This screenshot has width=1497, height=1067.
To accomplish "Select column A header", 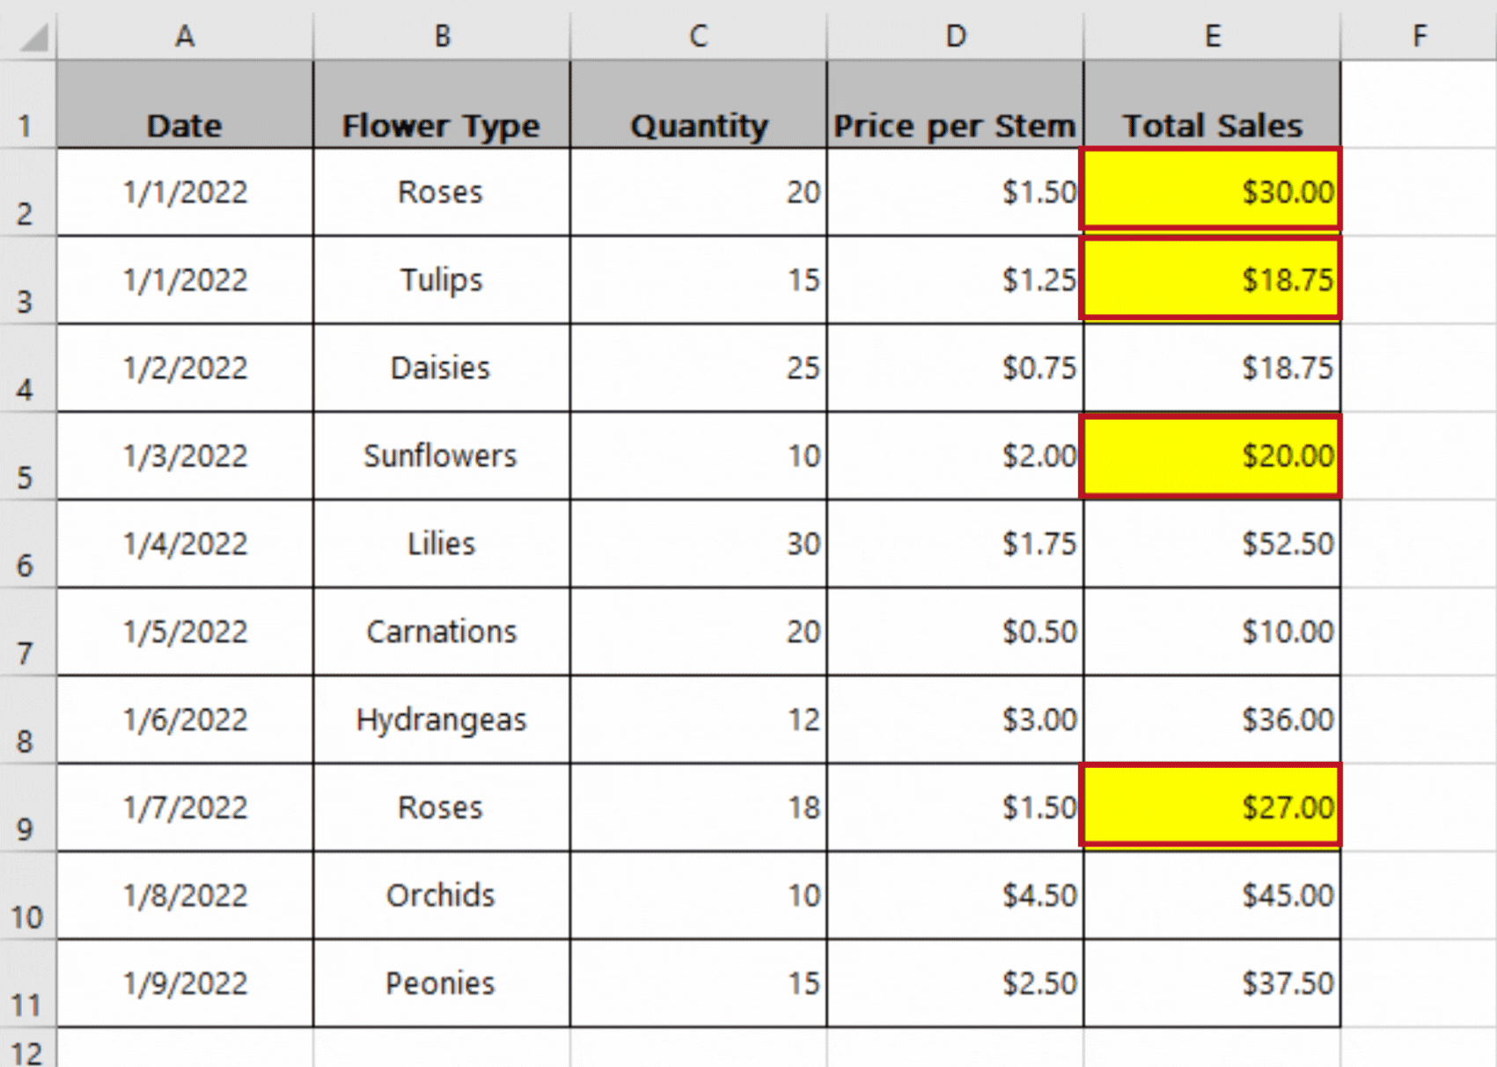I will pos(184,35).
